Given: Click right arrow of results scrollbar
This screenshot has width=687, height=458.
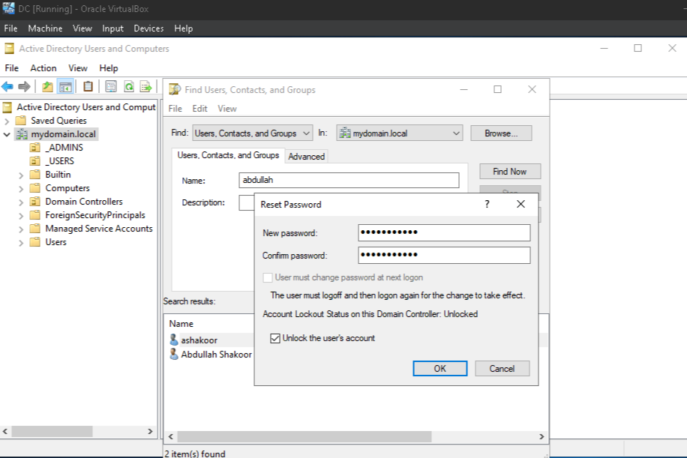Looking at the screenshot, I should [541, 436].
